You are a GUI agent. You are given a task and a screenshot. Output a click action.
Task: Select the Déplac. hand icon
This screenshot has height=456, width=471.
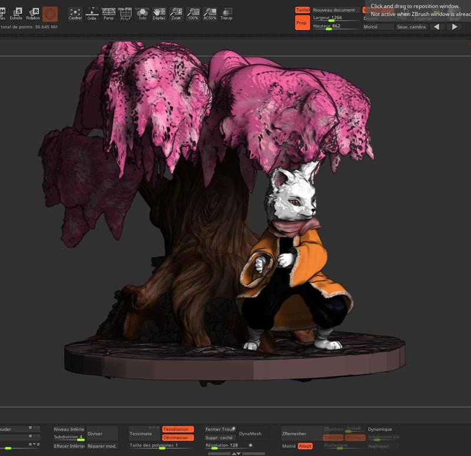tap(159, 14)
